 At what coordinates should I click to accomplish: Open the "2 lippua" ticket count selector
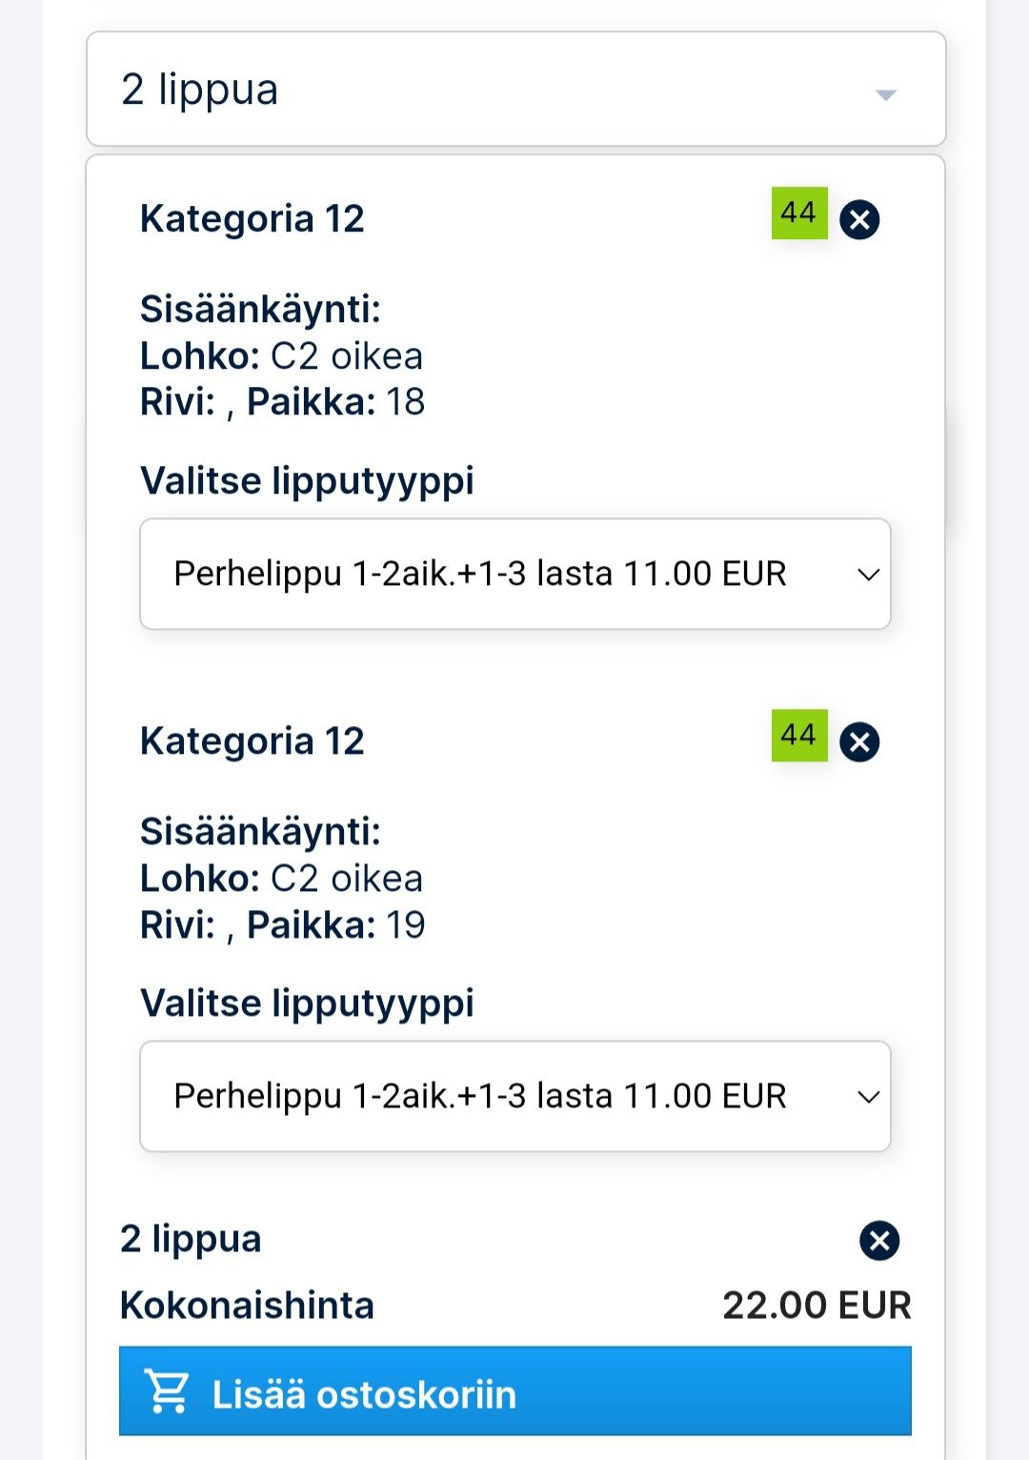(515, 90)
